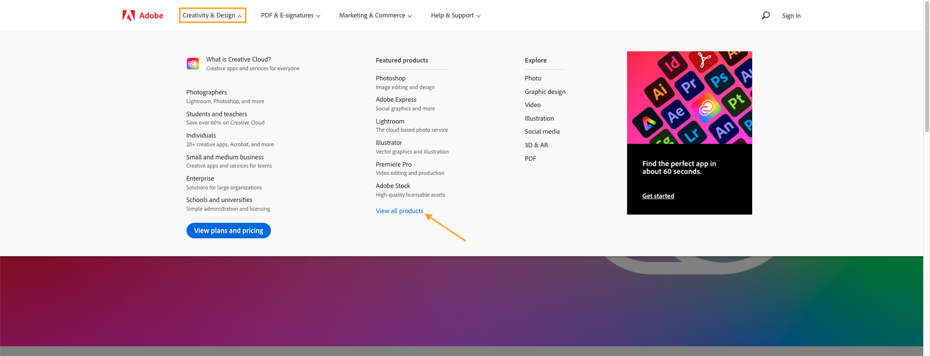The height and width of the screenshot is (356, 930).
Task: Click the Pr Premiere tile in promo image
Action: pos(689,85)
